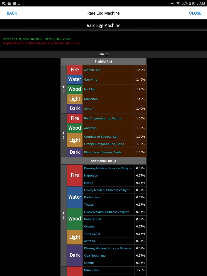Tap the battery icon in status bar
The width and height of the screenshot is (207, 276).
point(189,3)
